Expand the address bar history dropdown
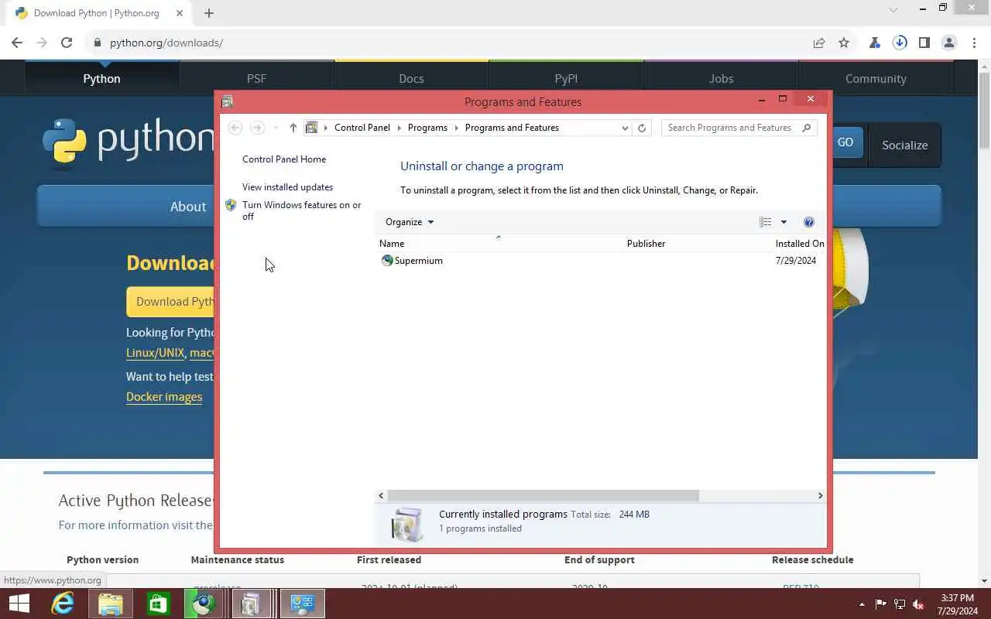The image size is (991, 619). (x=625, y=128)
